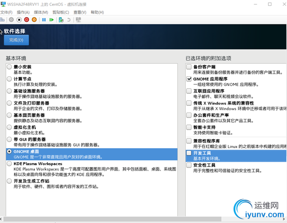Select the 计算节点 radio button
The height and width of the screenshot is (223, 287).
click(9, 79)
